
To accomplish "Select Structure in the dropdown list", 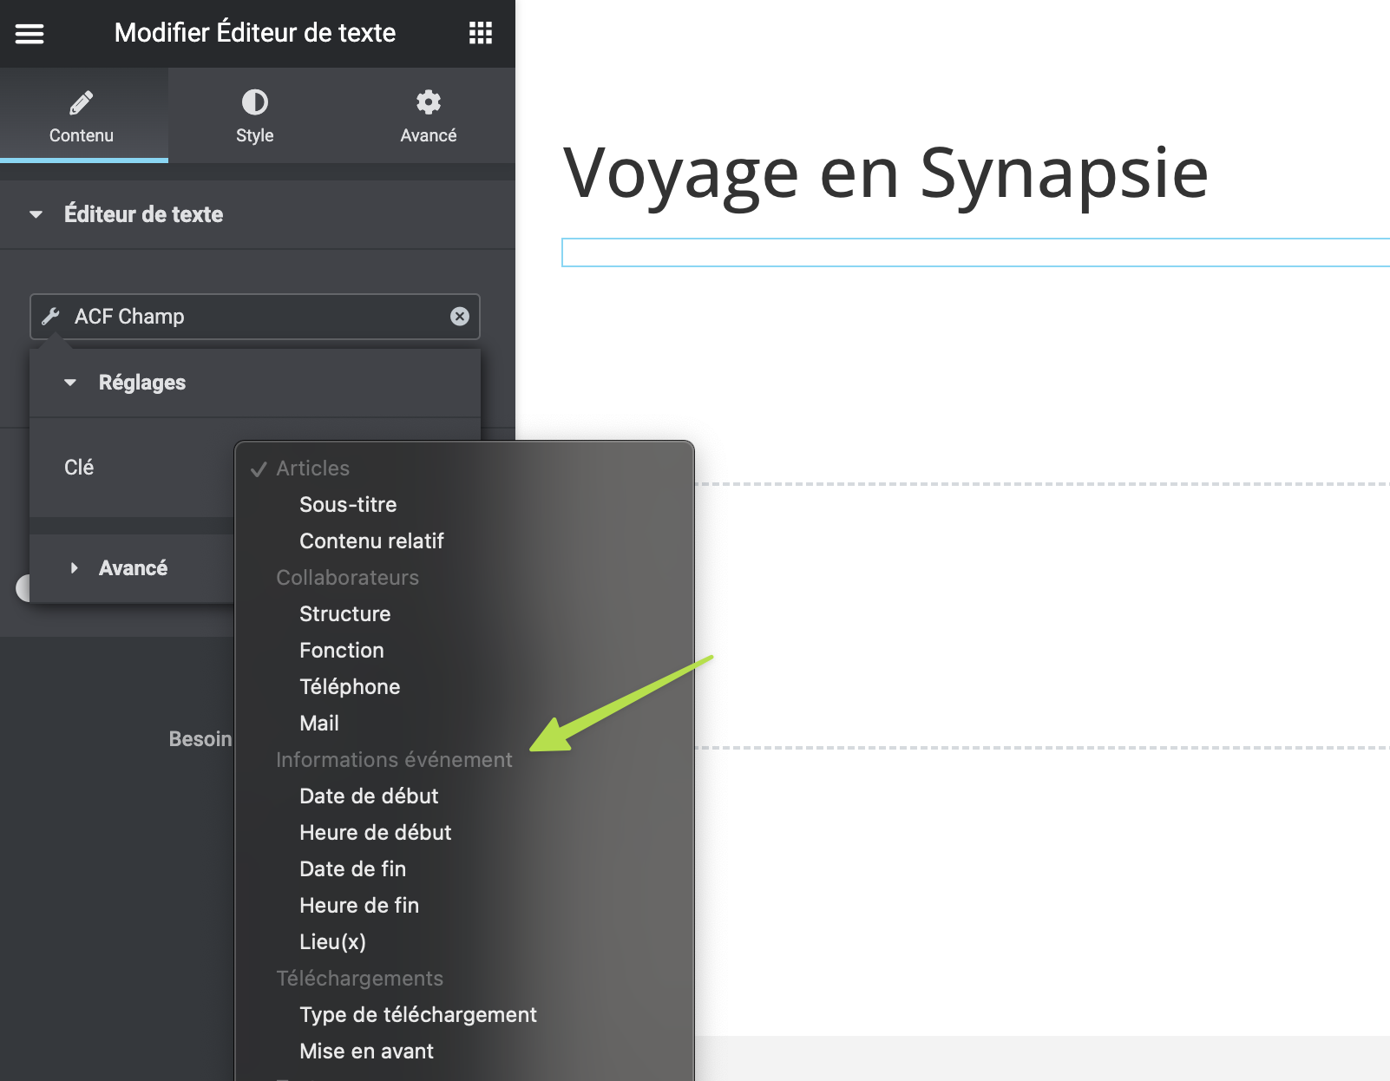I will 344,614.
